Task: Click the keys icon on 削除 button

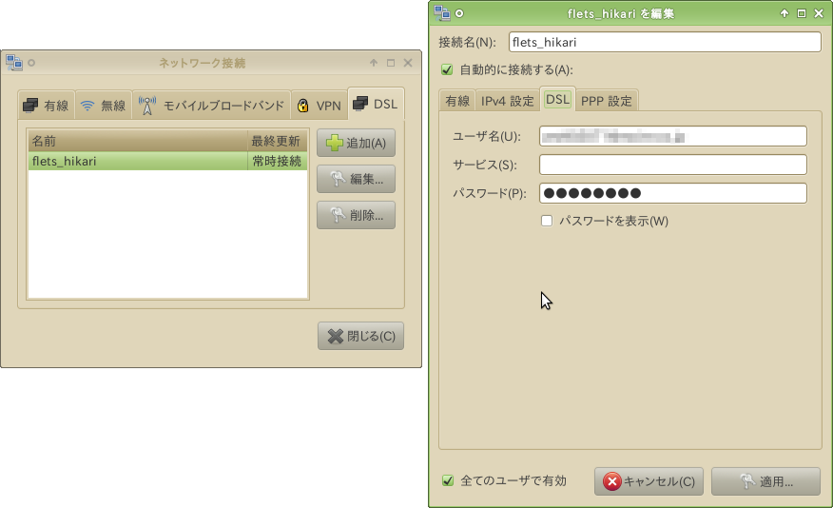Action: (338, 215)
